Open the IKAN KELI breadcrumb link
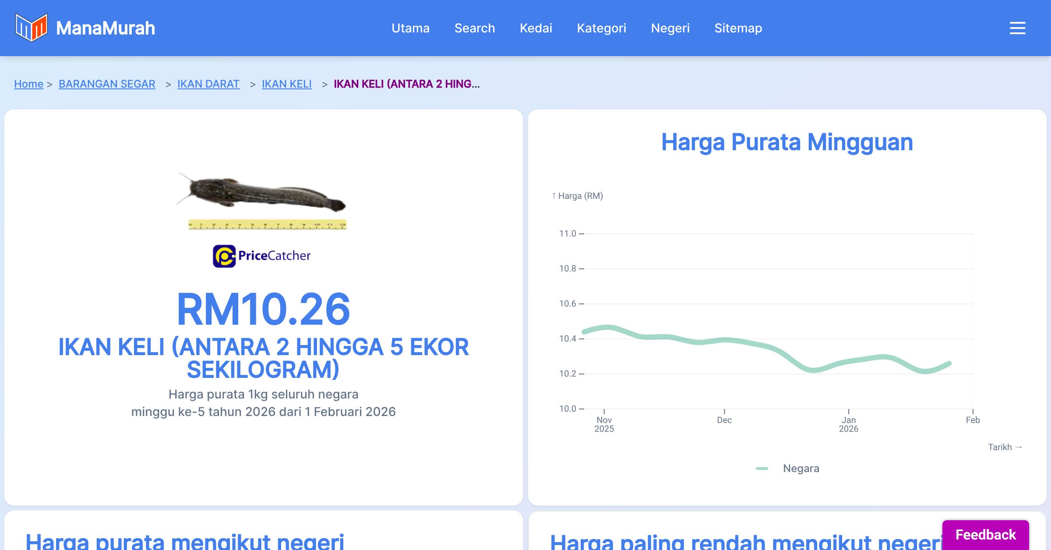The width and height of the screenshot is (1051, 550). click(x=286, y=84)
